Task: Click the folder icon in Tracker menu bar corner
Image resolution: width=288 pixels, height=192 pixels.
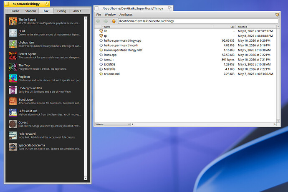Action: click(277, 15)
